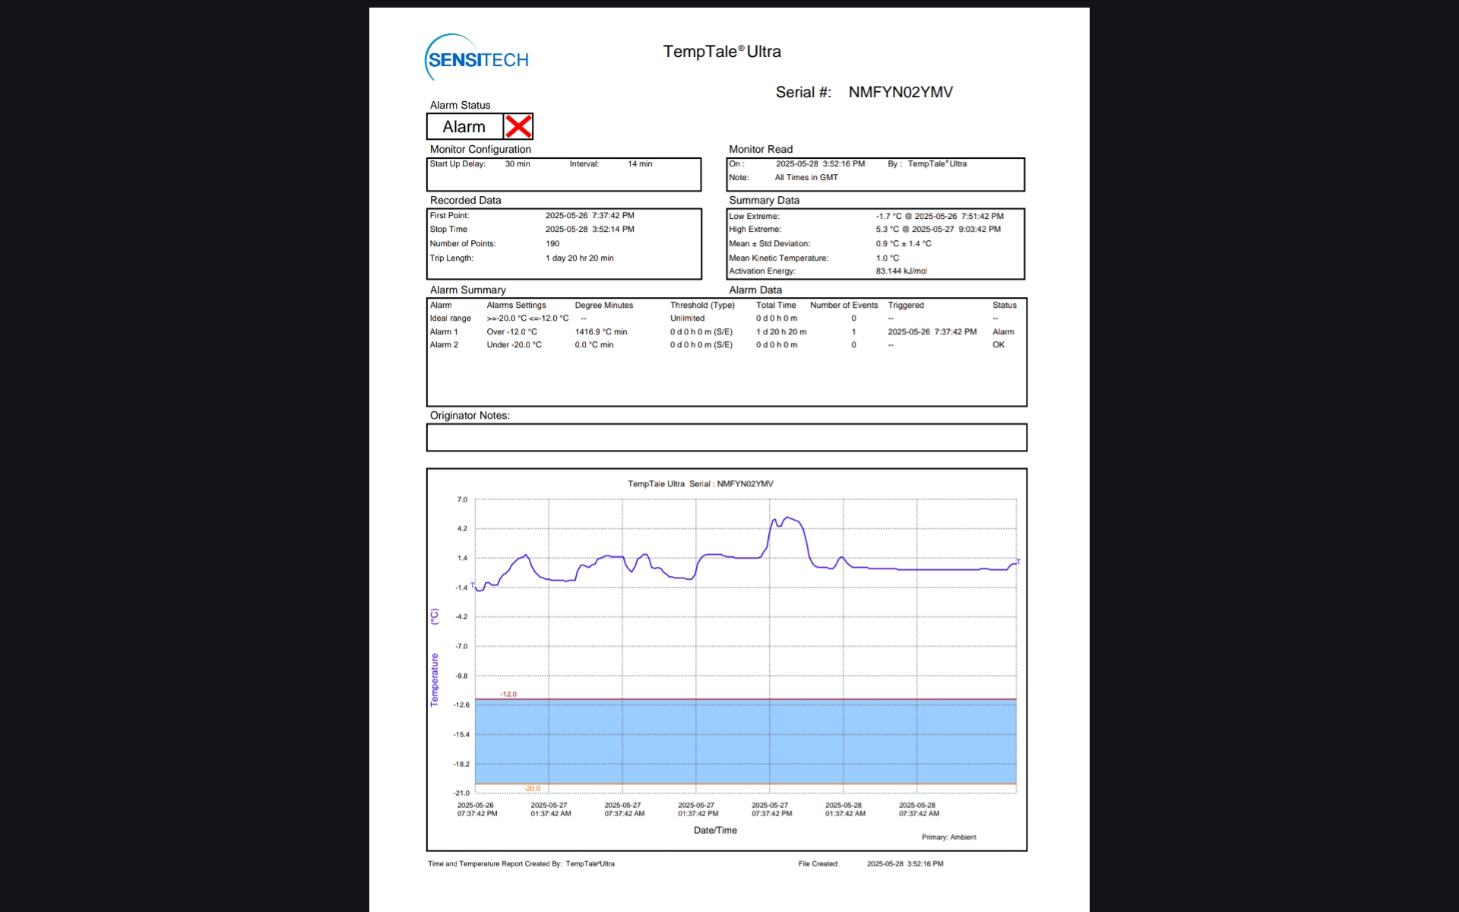Screen dimensions: 1459x912
Task: Click the Temperature (°C) axis label
Action: [435, 657]
